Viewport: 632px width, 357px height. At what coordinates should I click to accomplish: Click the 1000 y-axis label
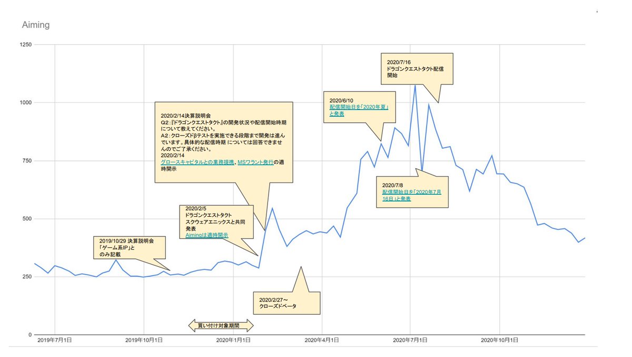[25, 103]
